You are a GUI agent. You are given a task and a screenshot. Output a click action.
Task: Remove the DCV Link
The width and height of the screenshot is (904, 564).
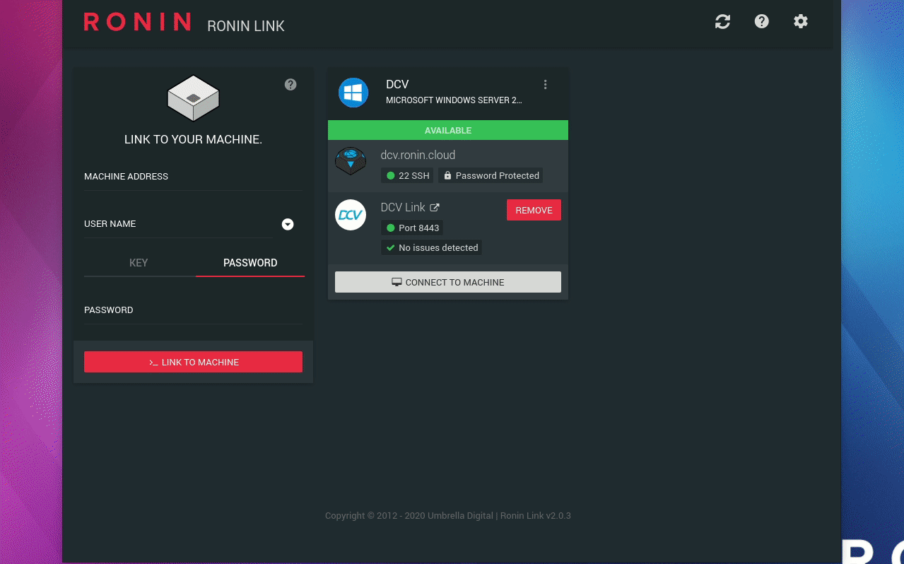pyautogui.click(x=534, y=210)
